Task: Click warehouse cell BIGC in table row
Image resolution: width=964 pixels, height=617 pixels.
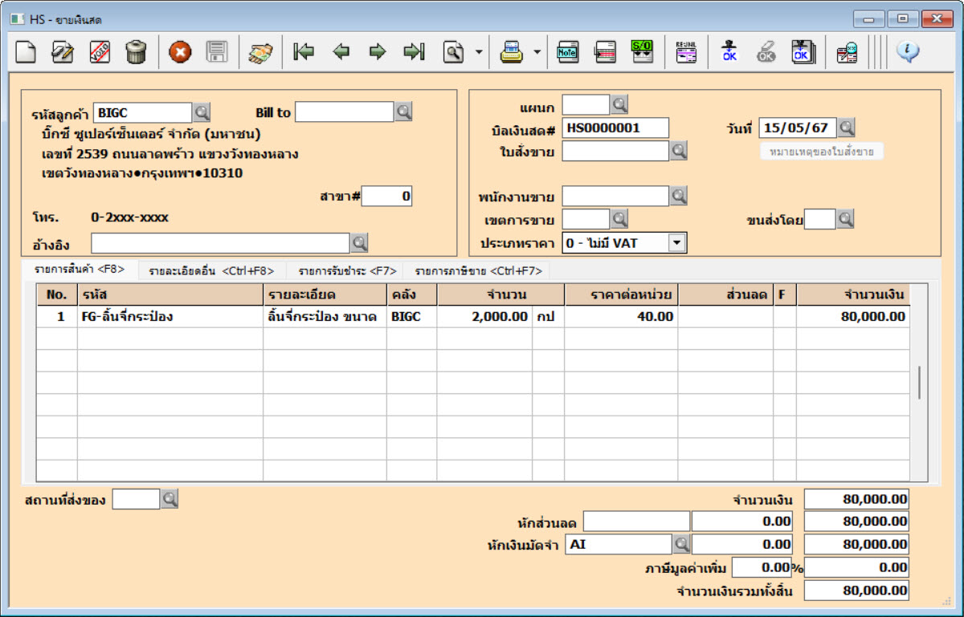Action: tap(412, 317)
